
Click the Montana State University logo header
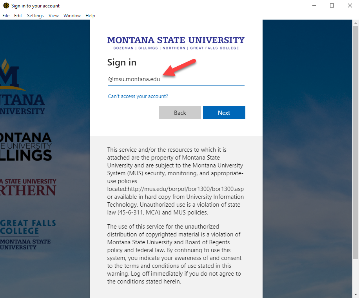tap(176, 43)
